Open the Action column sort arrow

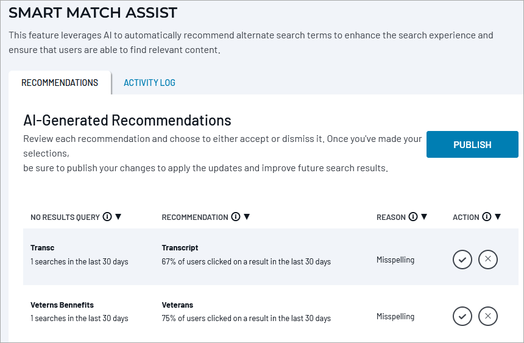498,217
